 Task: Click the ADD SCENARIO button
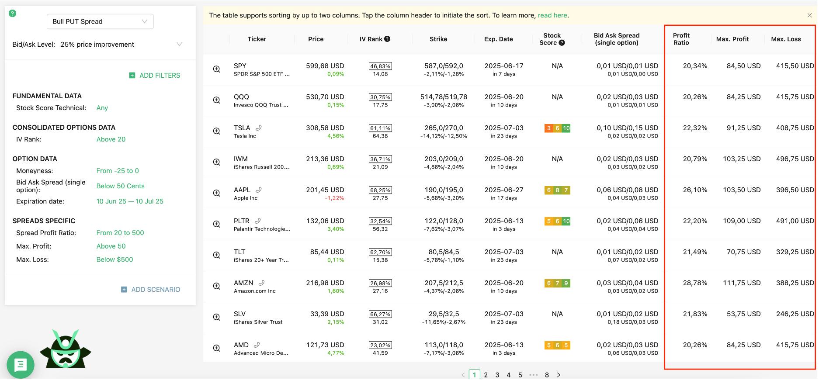point(151,290)
